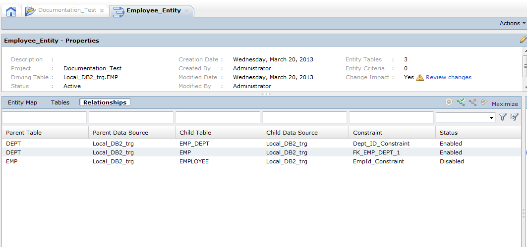The width and height of the screenshot is (527, 247).
Task: Click the Maximize link
Action: pyautogui.click(x=505, y=103)
